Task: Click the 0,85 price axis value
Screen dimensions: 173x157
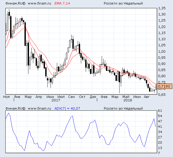Action: click(x=162, y=70)
